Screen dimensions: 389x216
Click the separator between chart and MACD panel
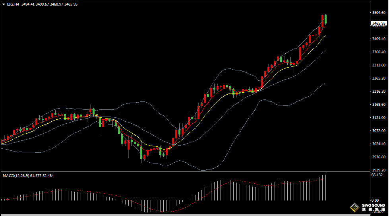[x=186, y=171]
